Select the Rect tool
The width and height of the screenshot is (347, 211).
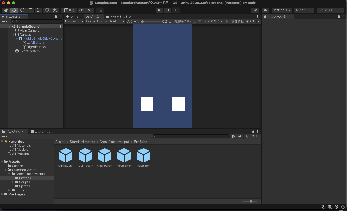[39, 10]
